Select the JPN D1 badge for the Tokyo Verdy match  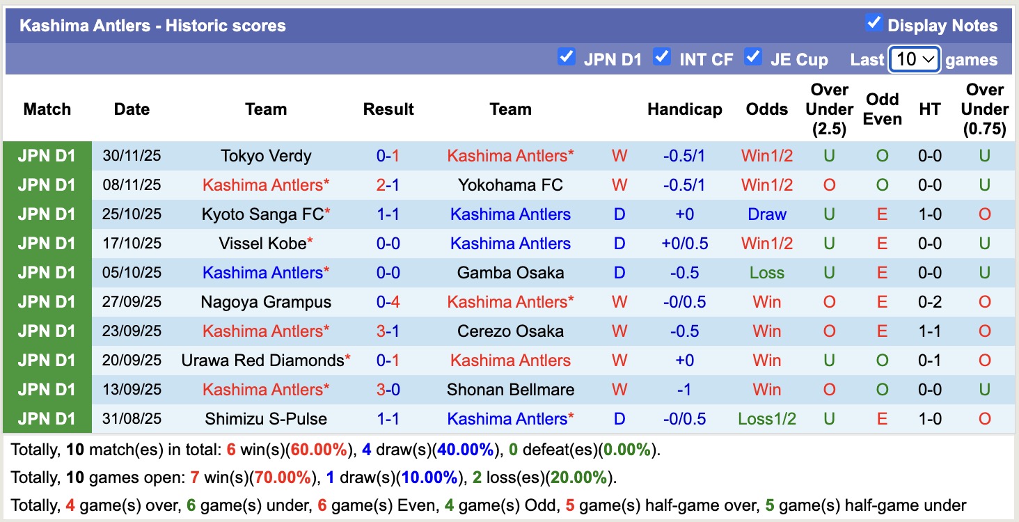click(x=46, y=156)
